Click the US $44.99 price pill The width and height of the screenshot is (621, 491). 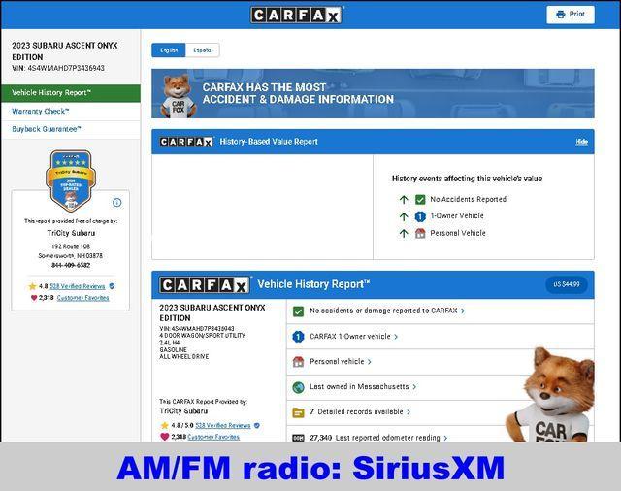pos(567,284)
